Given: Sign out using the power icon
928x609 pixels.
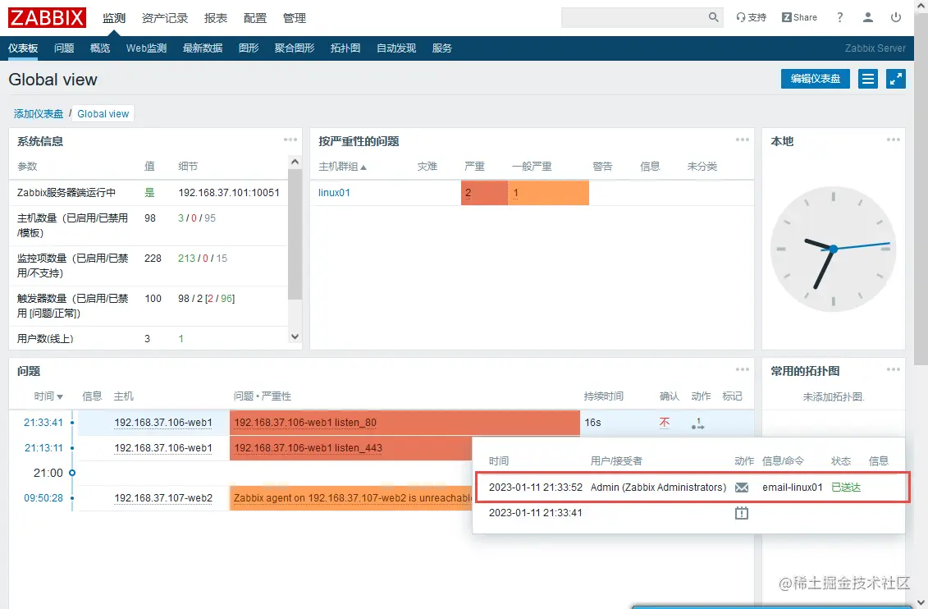Looking at the screenshot, I should [895, 16].
